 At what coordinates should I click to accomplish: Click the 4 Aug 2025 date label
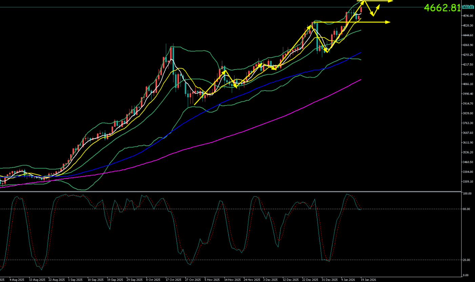17,280
